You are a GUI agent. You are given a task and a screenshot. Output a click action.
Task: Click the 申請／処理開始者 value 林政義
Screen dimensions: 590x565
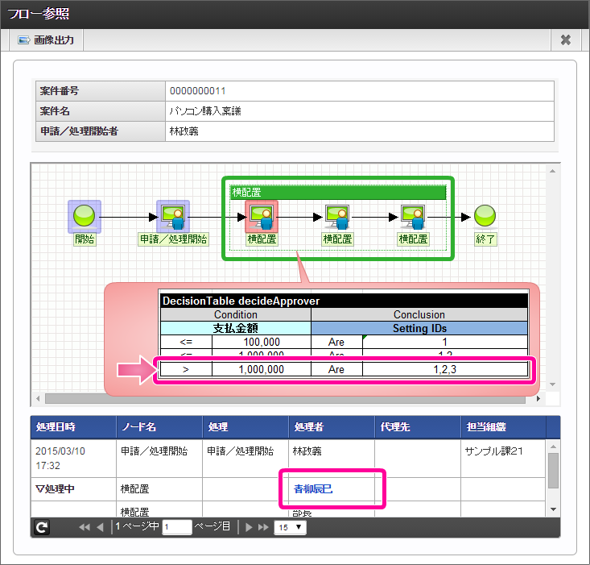pyautogui.click(x=184, y=131)
